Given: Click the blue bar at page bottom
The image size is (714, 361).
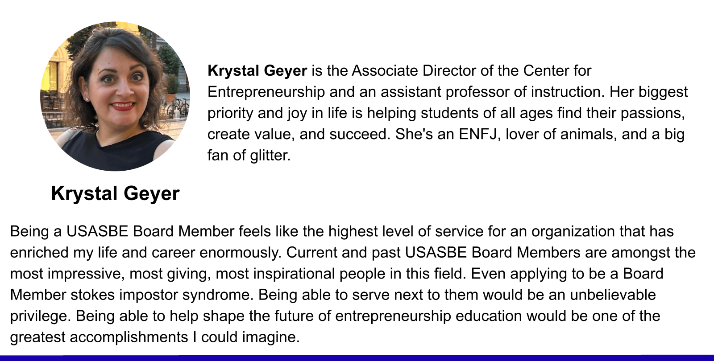Looking at the screenshot, I should (357, 357).
